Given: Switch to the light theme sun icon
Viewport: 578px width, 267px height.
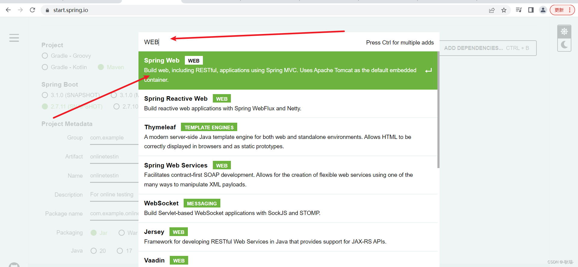Looking at the screenshot, I should point(564,31).
